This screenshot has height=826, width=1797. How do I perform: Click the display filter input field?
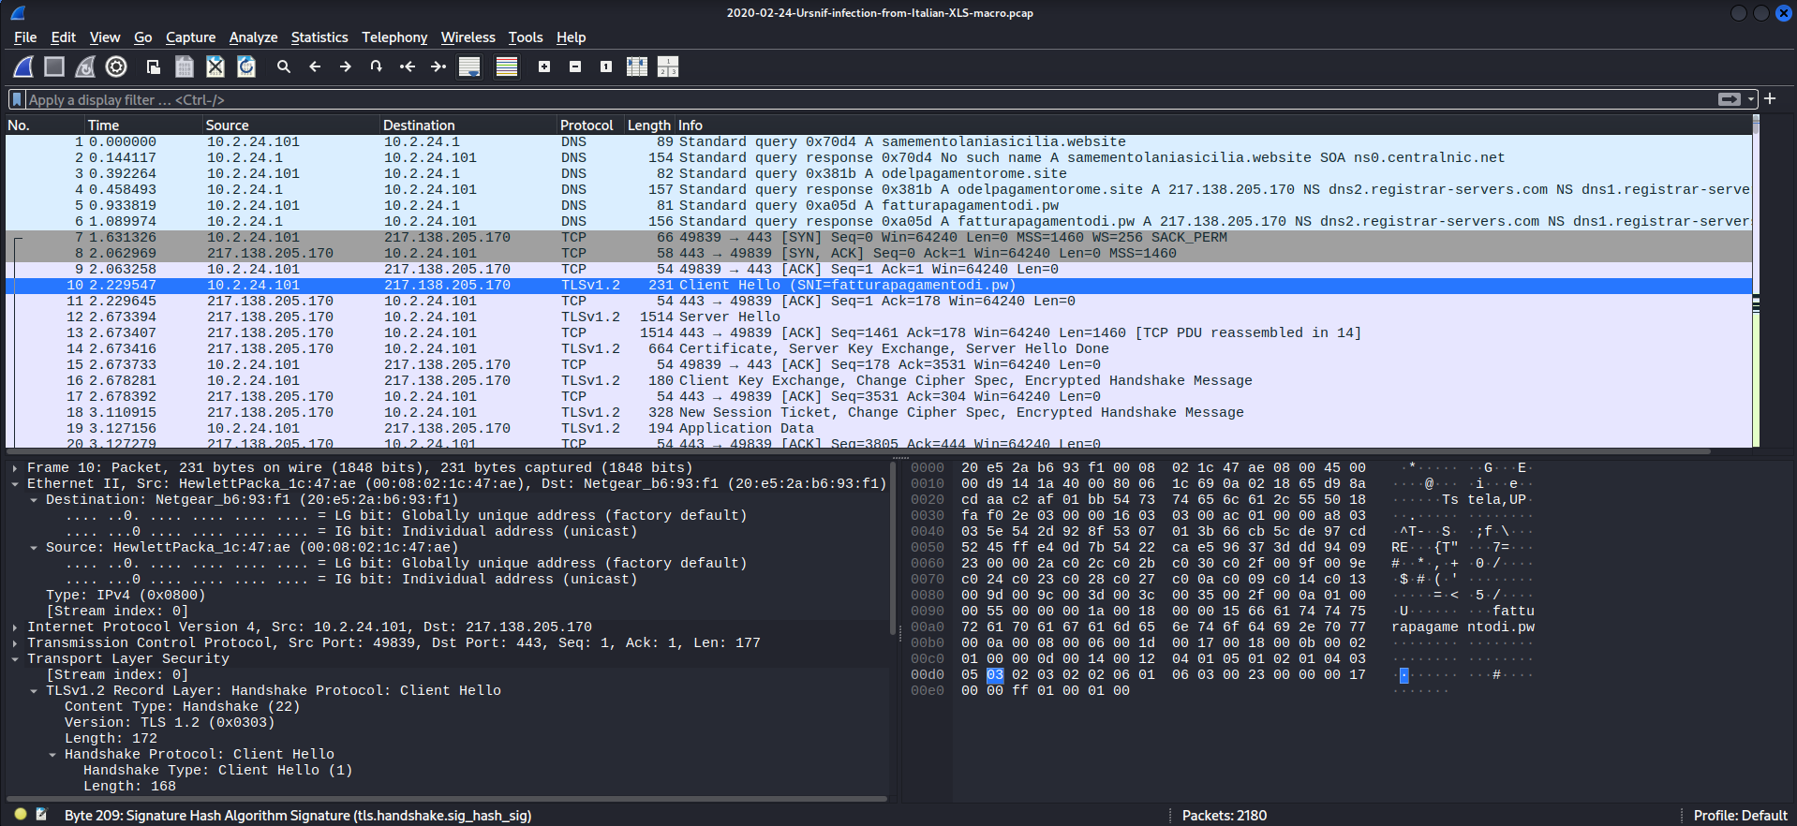871,99
